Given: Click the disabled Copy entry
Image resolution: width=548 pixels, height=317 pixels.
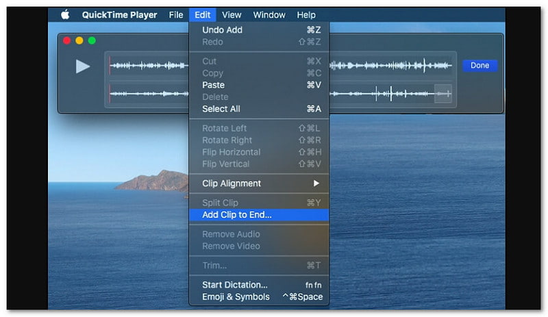Looking at the screenshot, I should tap(259, 73).
